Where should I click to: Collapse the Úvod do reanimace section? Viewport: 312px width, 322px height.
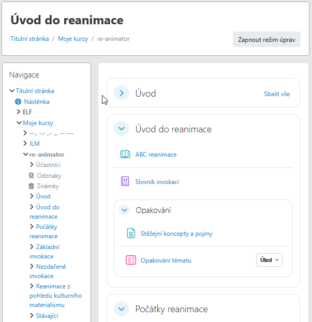pos(122,129)
